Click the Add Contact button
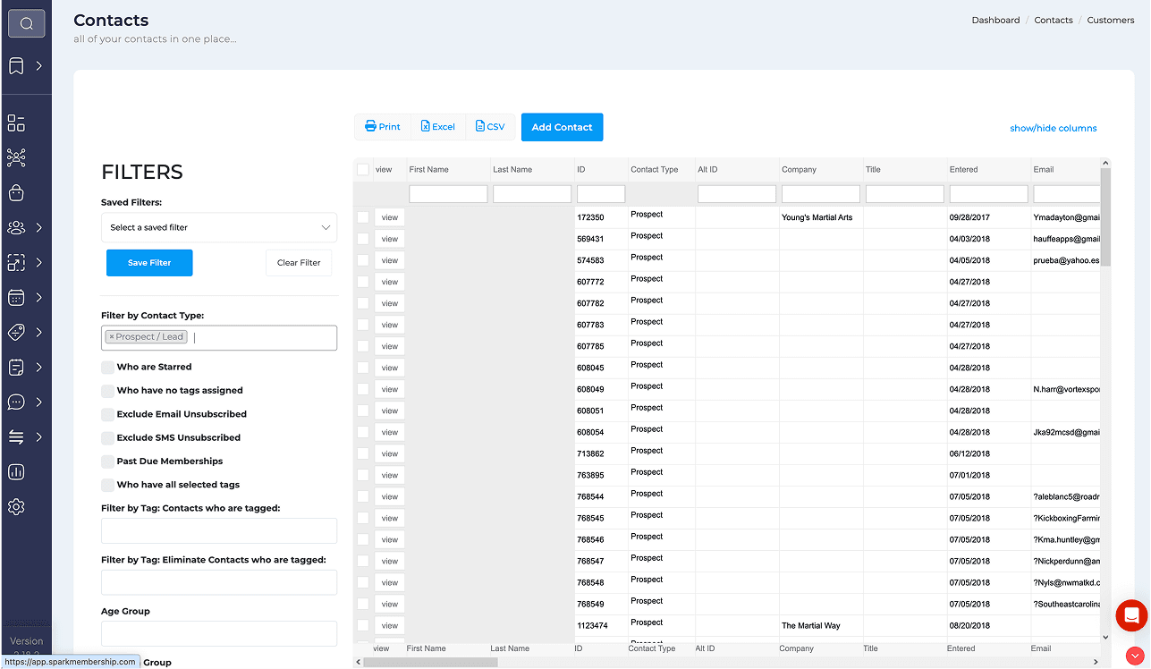 click(563, 127)
